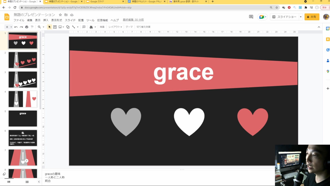This screenshot has height=186, width=330.
Task: Redo the last action
Action: (x=21, y=27)
